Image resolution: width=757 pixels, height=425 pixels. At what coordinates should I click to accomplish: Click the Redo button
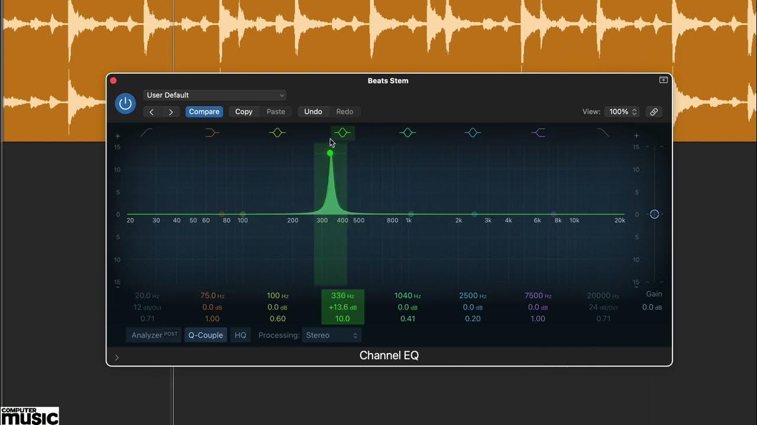(x=345, y=112)
